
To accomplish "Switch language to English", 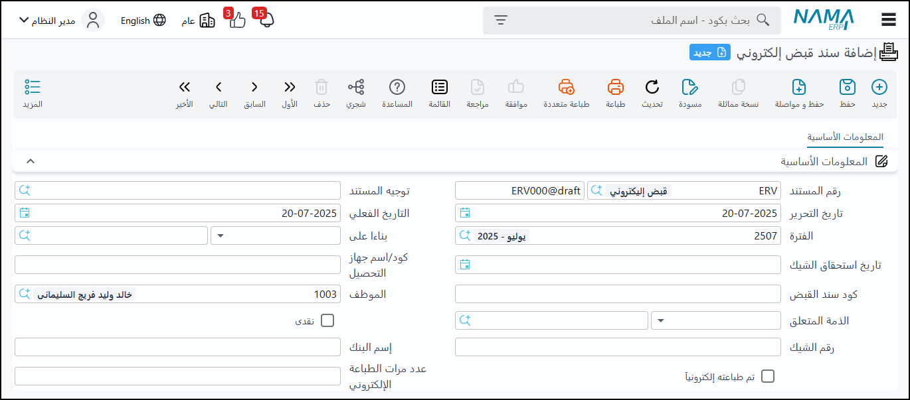I will (143, 21).
